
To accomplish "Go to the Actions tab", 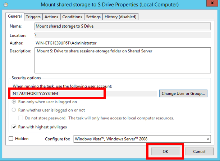I will click(51, 17).
